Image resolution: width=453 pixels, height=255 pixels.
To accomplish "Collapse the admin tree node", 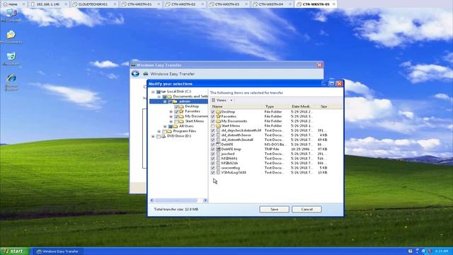I will pyautogui.click(x=165, y=101).
